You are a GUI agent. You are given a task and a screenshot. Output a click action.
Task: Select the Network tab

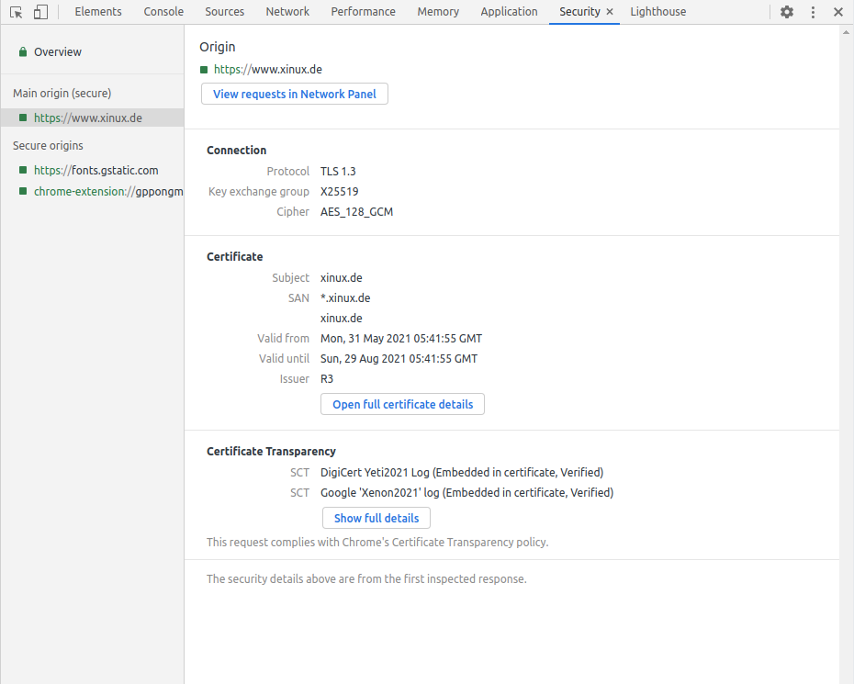[x=287, y=12]
